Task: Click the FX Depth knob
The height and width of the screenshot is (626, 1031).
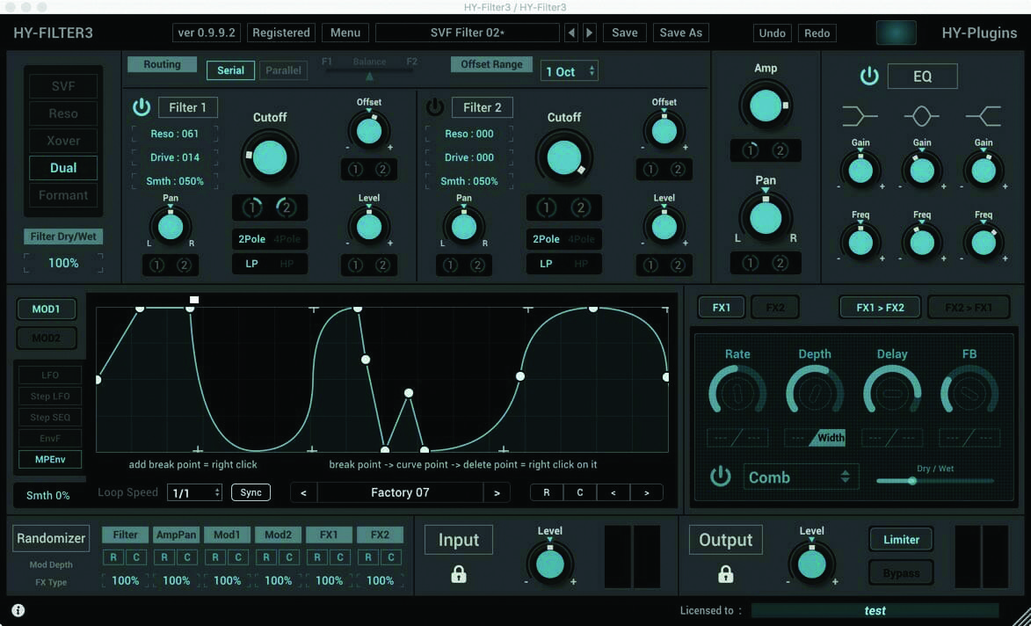Action: [x=815, y=394]
